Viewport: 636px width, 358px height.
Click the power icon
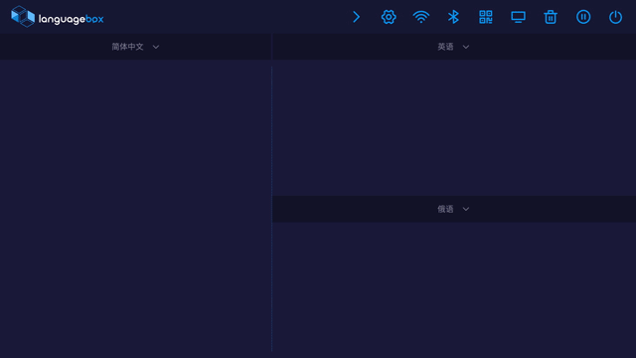click(616, 17)
